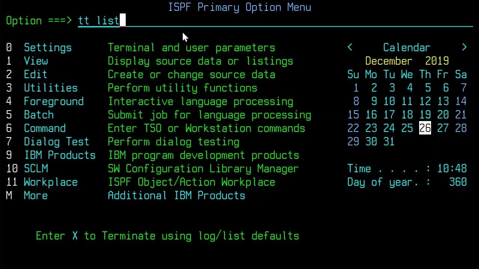Click 'Create or change source data' text
Image resolution: width=479 pixels, height=269 pixels.
click(191, 74)
